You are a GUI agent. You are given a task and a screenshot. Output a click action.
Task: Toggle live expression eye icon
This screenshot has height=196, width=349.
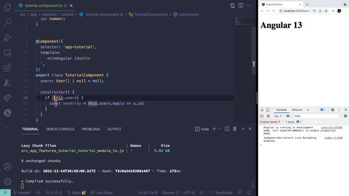point(288,116)
